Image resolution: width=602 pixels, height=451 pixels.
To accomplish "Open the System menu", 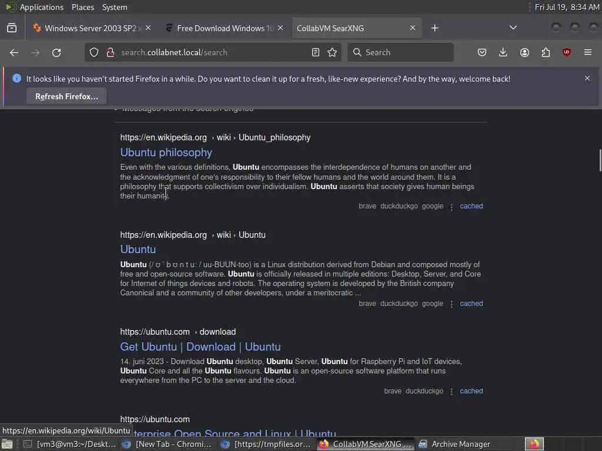I will coord(115,7).
